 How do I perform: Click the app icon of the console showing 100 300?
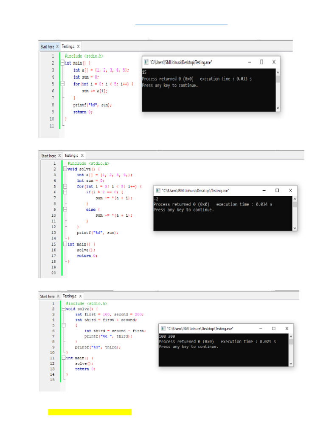coord(163,328)
